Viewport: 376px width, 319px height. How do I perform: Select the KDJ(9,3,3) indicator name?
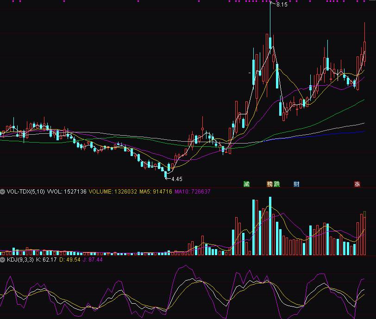(x=20, y=260)
